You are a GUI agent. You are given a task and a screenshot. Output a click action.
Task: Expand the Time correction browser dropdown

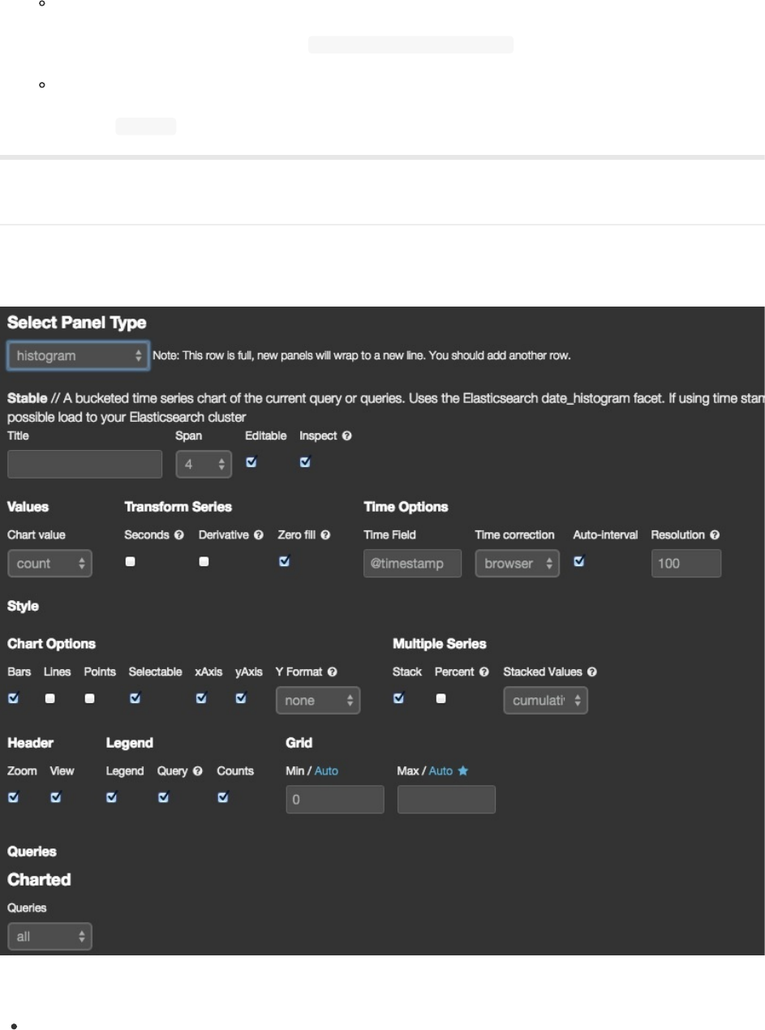click(x=517, y=564)
